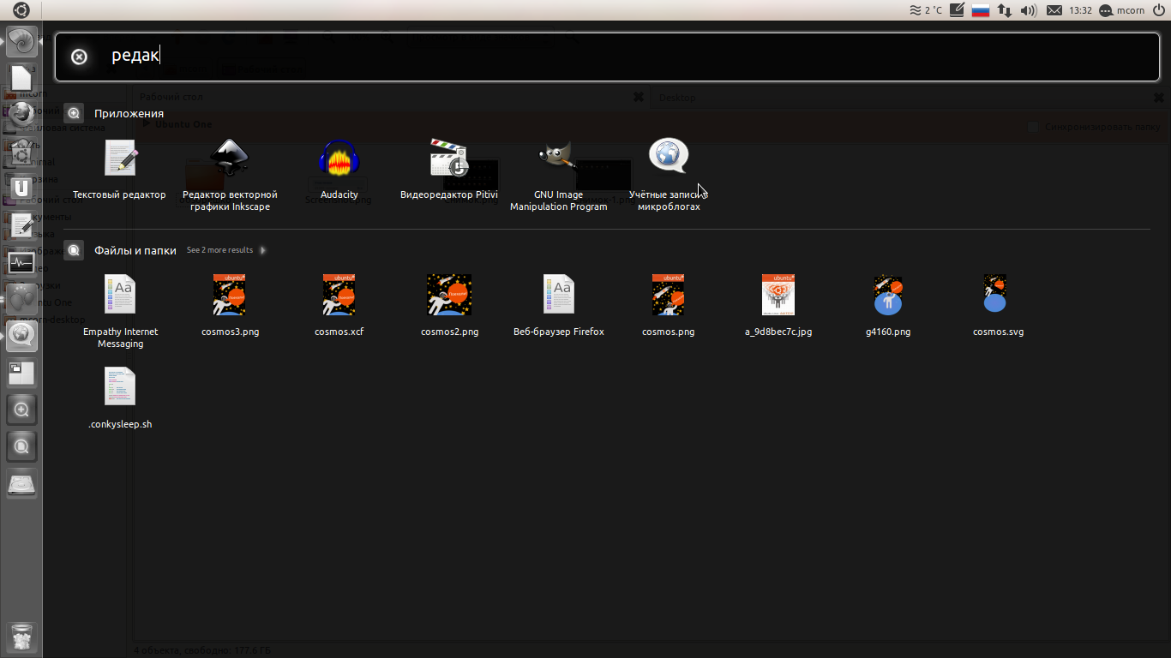Open the applications lens in launcher
Screen dimensions: 1171x658
(x=21, y=410)
